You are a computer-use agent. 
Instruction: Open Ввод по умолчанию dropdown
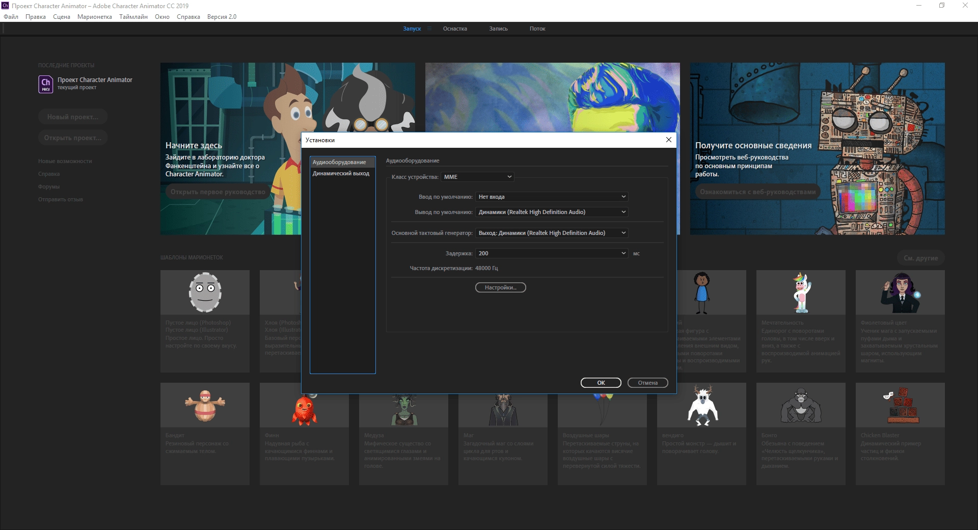point(552,197)
